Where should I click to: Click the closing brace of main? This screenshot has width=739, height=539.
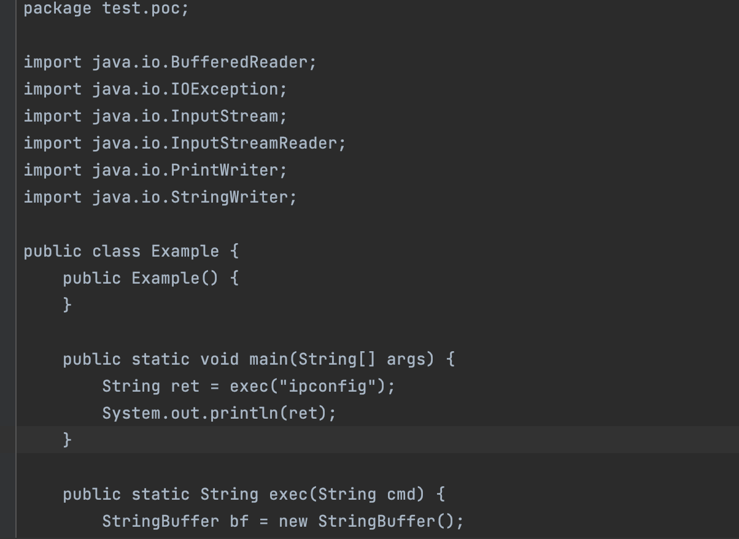(x=68, y=440)
